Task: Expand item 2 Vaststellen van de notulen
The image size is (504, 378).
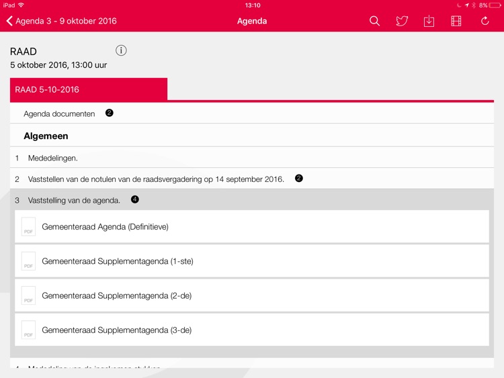Action: coord(252,179)
